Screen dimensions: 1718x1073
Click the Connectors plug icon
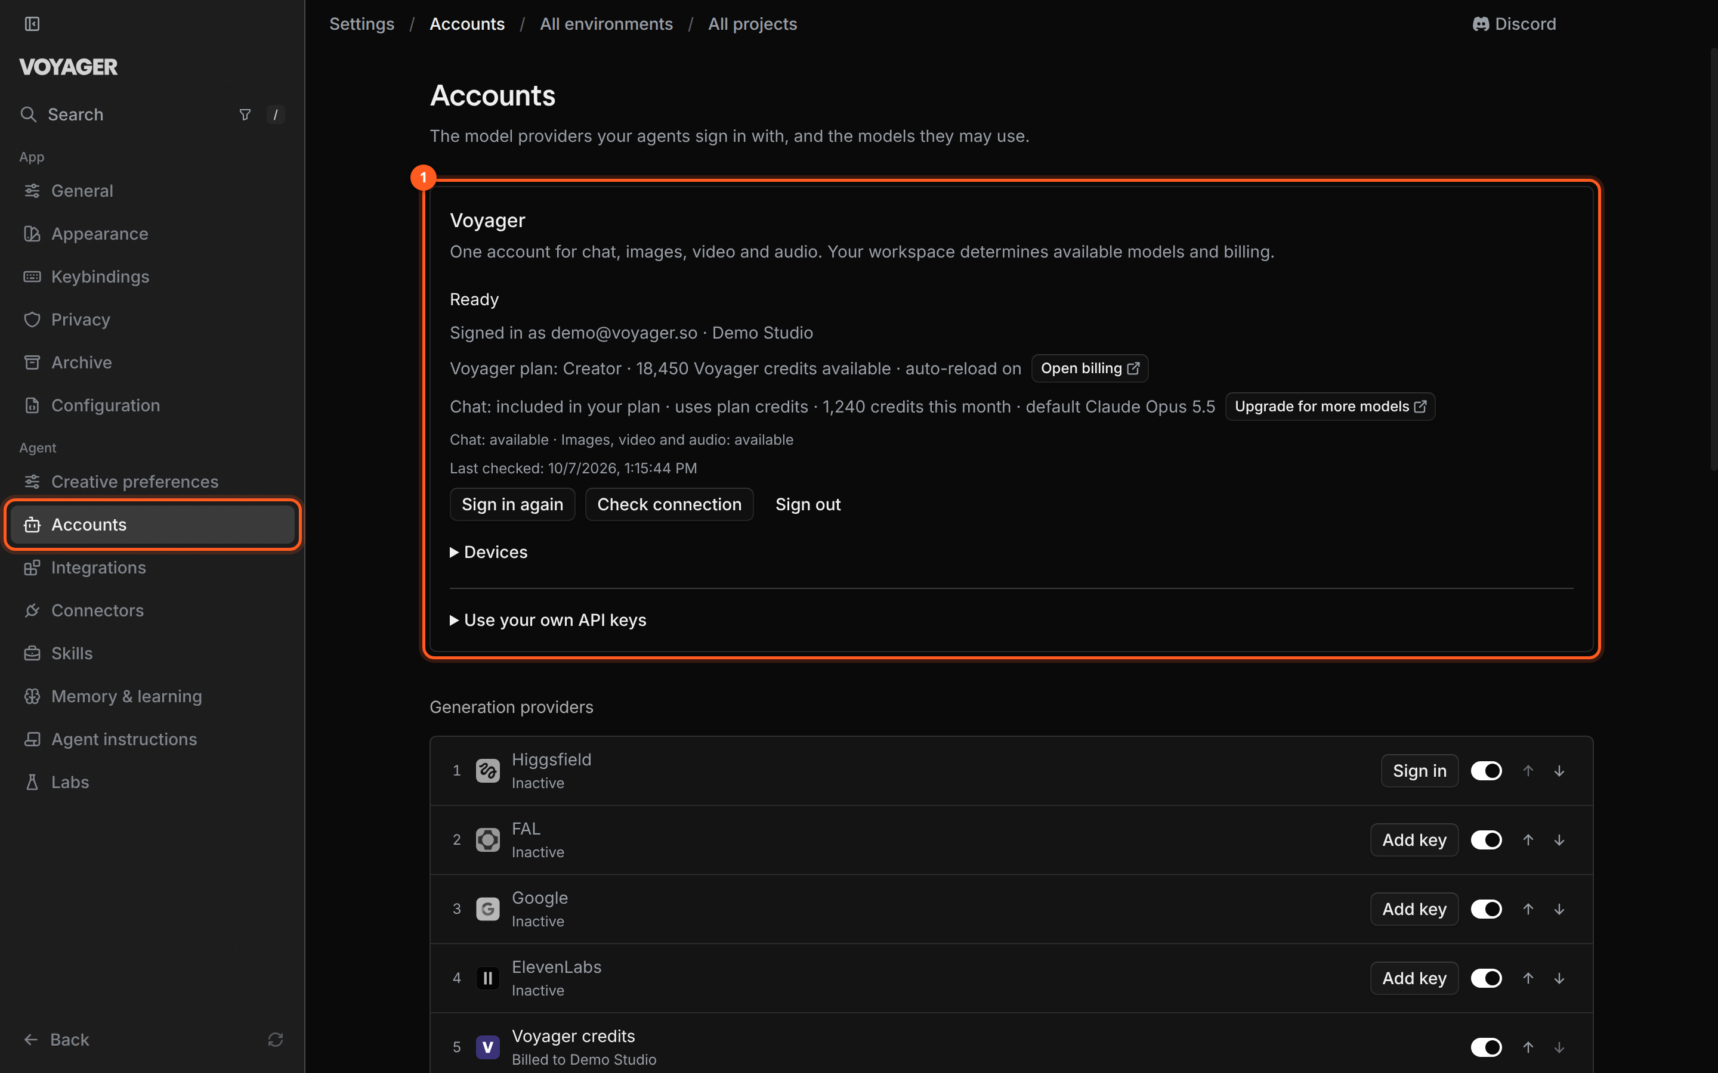pos(32,610)
